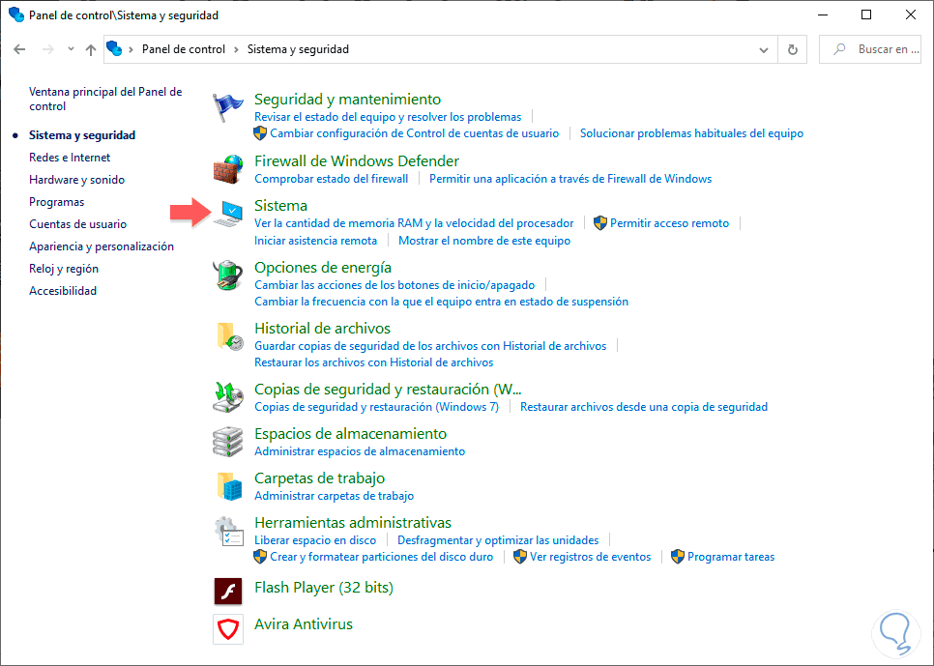This screenshot has width=934, height=666.
Task: Click the Copias de seguridad y restauración icon
Action: [x=228, y=397]
